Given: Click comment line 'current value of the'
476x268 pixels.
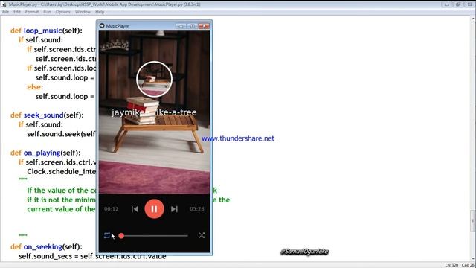Looking at the screenshot, I should point(61,209).
